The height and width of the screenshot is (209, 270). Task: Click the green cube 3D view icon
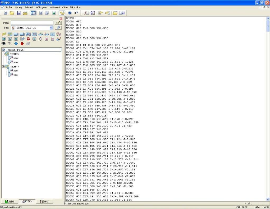(54, 13)
